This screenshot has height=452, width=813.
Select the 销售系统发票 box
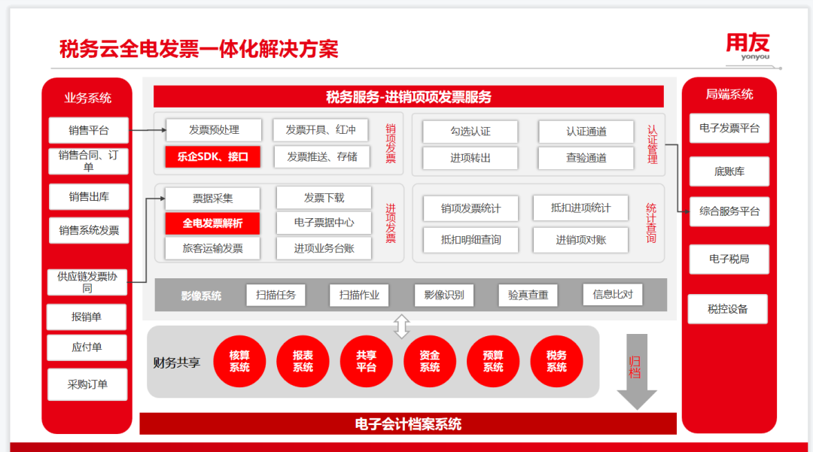point(89,230)
